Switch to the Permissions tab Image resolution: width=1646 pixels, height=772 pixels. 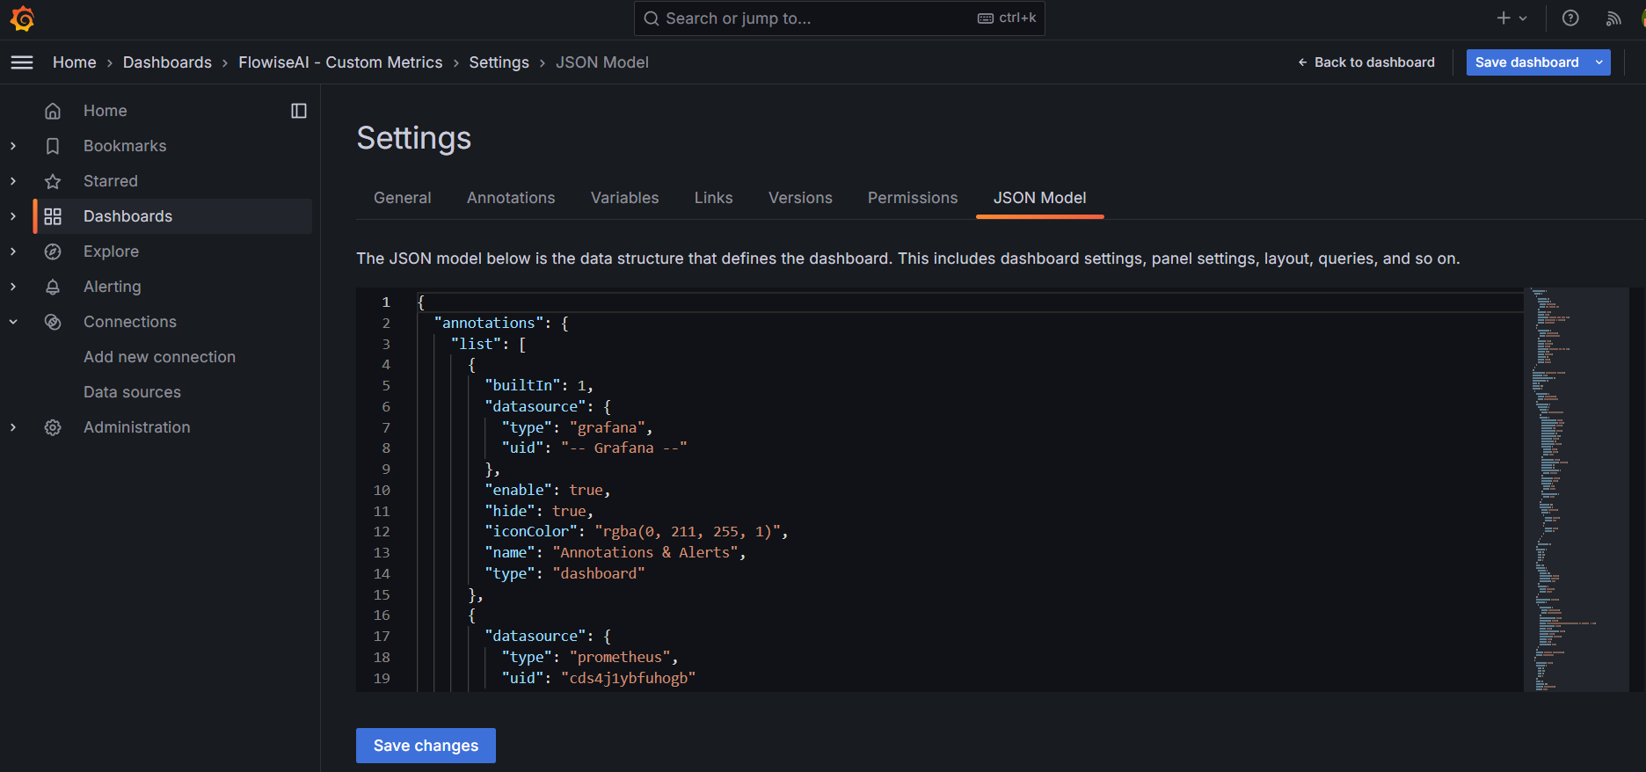point(912,198)
